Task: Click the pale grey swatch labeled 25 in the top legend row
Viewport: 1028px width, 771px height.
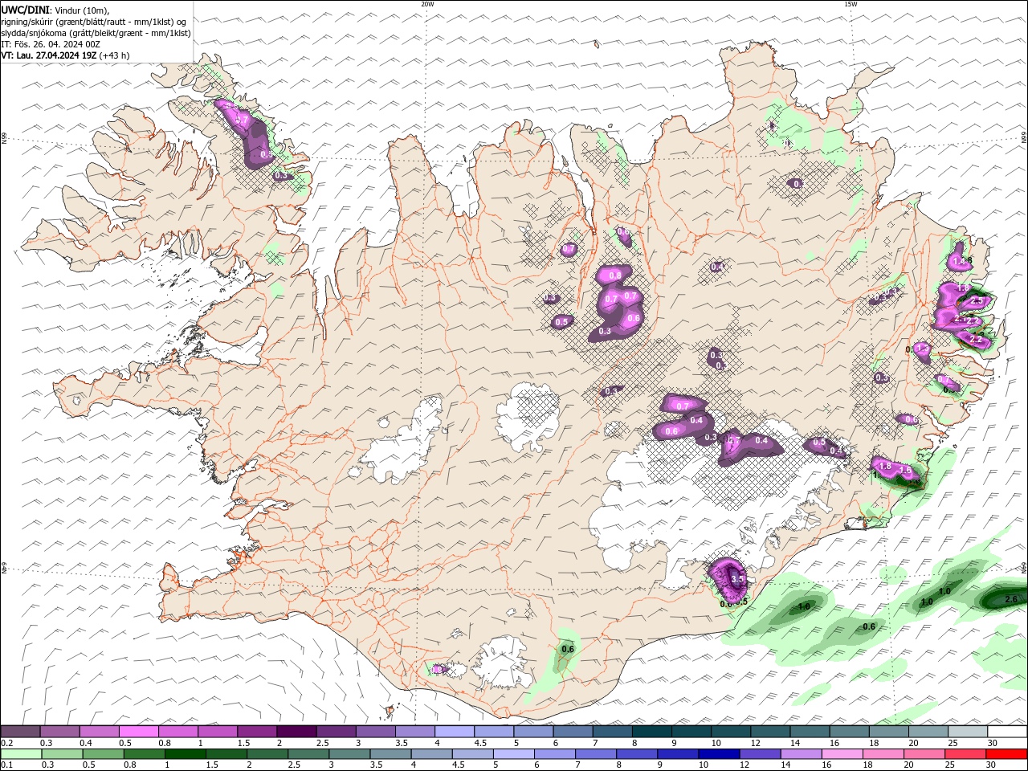Action: pos(968,732)
